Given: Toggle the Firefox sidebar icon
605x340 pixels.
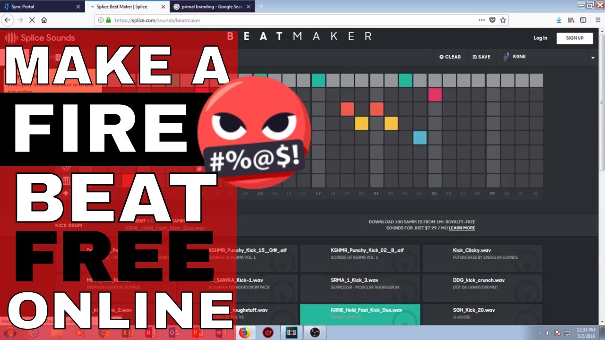Looking at the screenshot, I should (583, 20).
